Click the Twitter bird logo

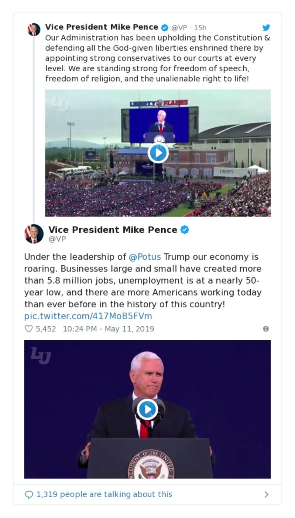(267, 27)
